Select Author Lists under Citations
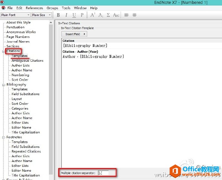The width and height of the screenshot is (222, 180). coord(21,66)
